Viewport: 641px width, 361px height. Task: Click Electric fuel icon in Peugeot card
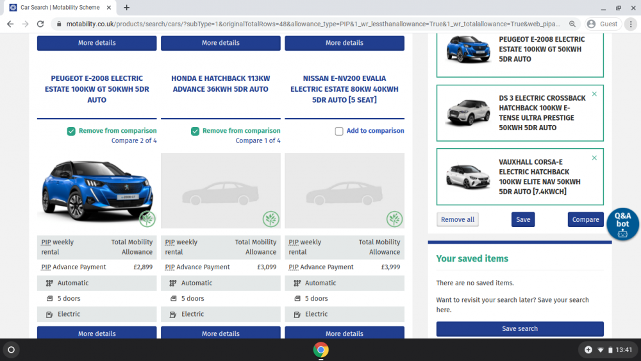point(49,314)
